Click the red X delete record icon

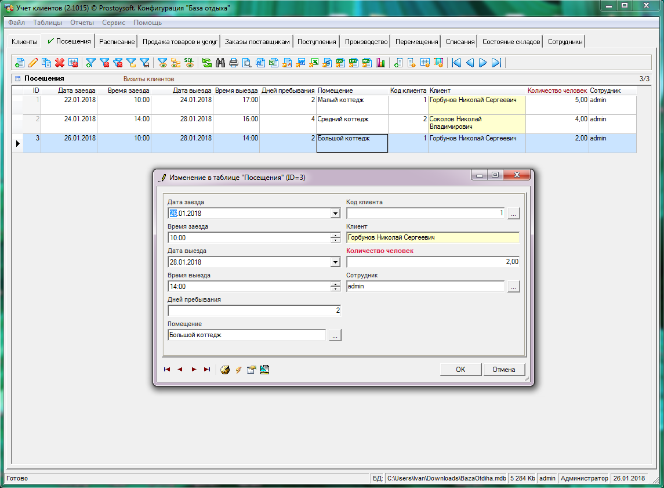tap(59, 63)
